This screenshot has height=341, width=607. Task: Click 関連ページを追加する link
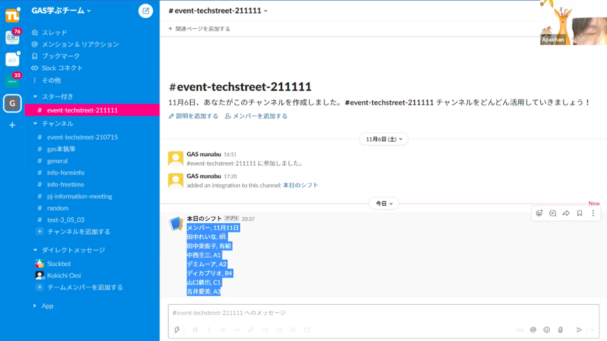pos(199,29)
